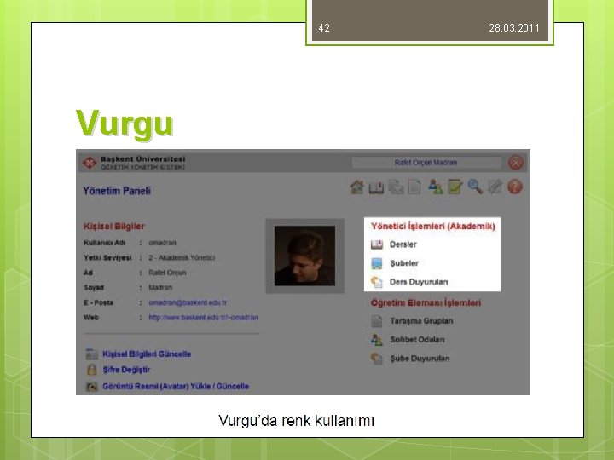614x460 pixels.
Task: Click the Şifre Değiştir link
Action: point(126,370)
